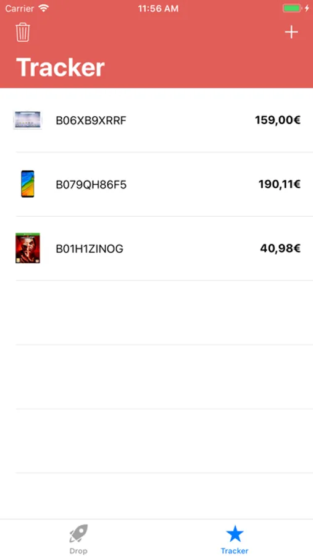
Task: Click the Carrier label in status bar
Action: (20, 8)
